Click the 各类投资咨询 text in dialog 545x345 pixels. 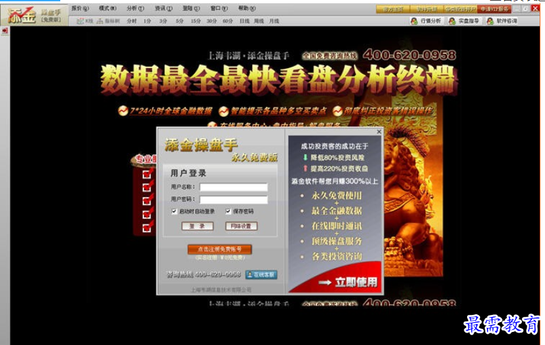337,257
